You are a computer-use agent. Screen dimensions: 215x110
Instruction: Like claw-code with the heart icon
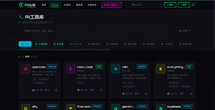click(x=91, y=90)
